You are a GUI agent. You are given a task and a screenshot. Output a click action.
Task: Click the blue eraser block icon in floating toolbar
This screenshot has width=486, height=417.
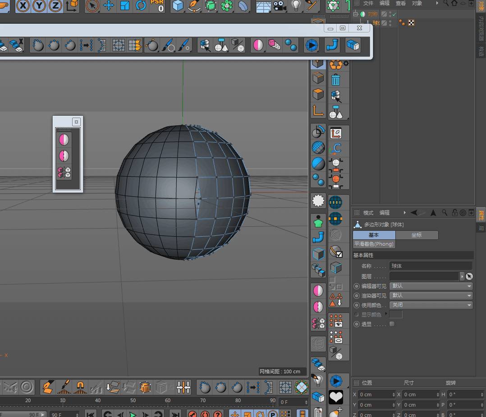353,45
